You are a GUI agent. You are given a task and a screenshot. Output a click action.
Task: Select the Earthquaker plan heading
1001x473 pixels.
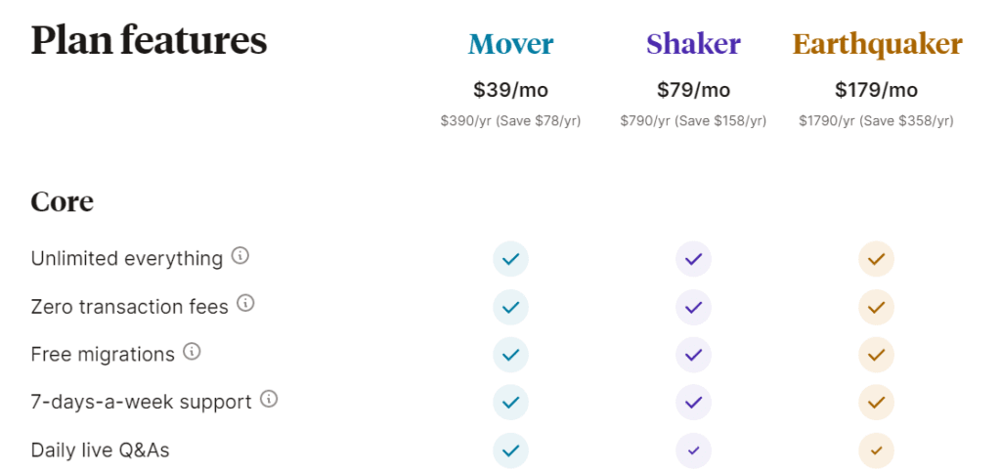coord(877,44)
